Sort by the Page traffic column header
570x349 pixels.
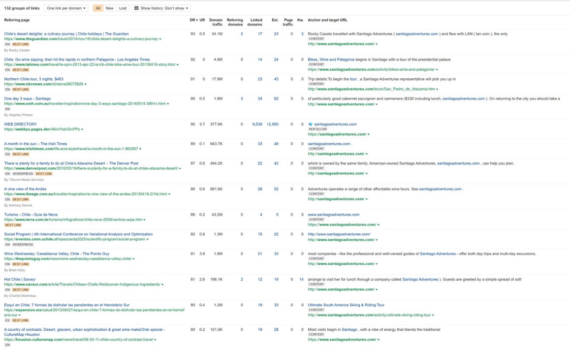point(288,22)
